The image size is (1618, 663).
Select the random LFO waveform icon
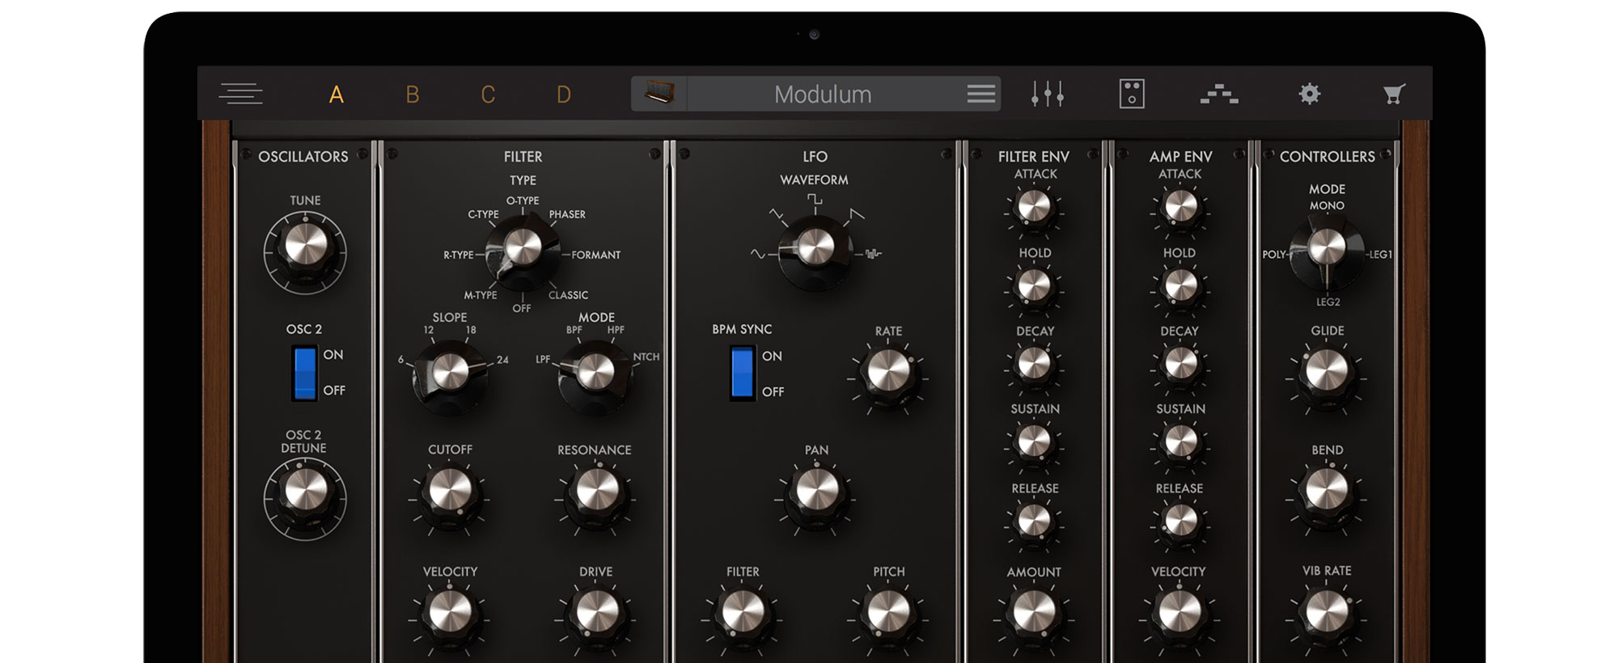[873, 254]
